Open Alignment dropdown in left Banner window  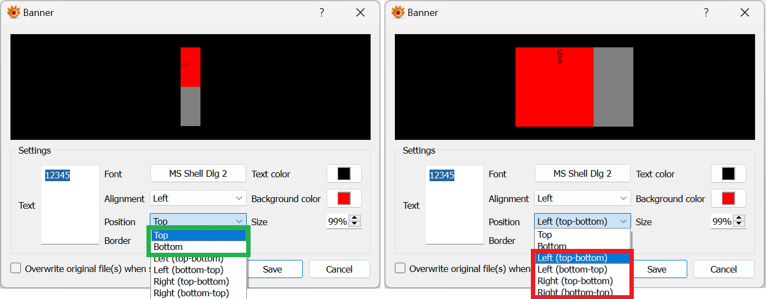click(x=198, y=198)
